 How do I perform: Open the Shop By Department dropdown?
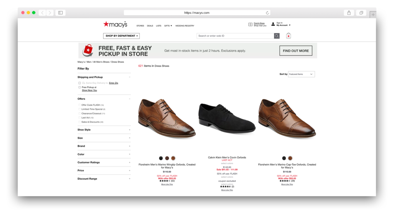(121, 36)
